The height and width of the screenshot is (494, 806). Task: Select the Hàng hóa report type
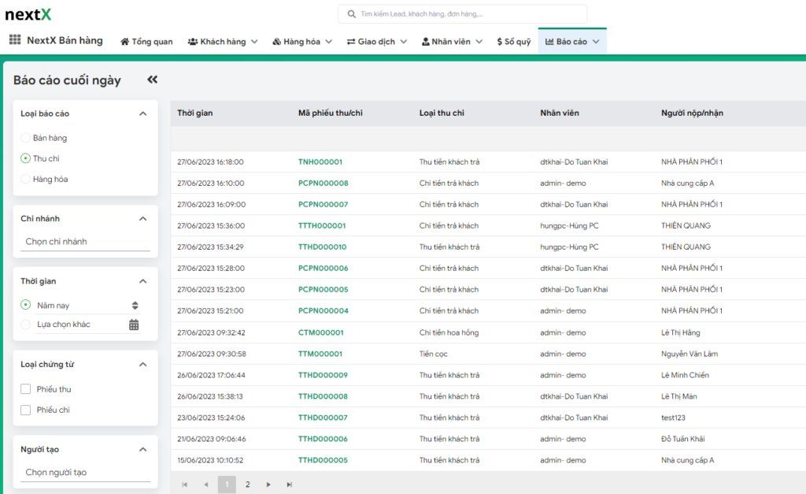[26, 179]
